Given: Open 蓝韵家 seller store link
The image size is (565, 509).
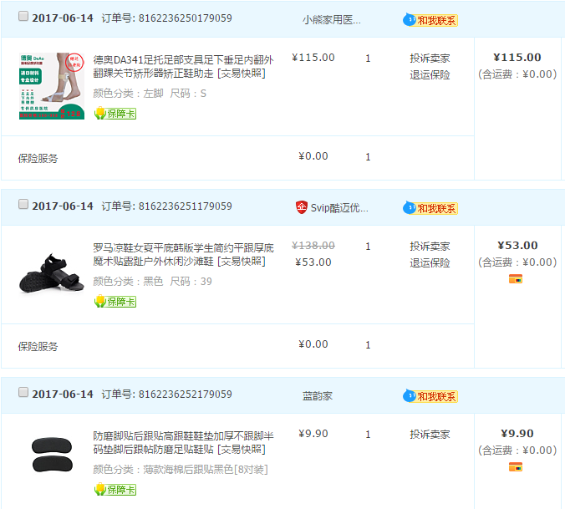Looking at the screenshot, I should click(x=318, y=396).
